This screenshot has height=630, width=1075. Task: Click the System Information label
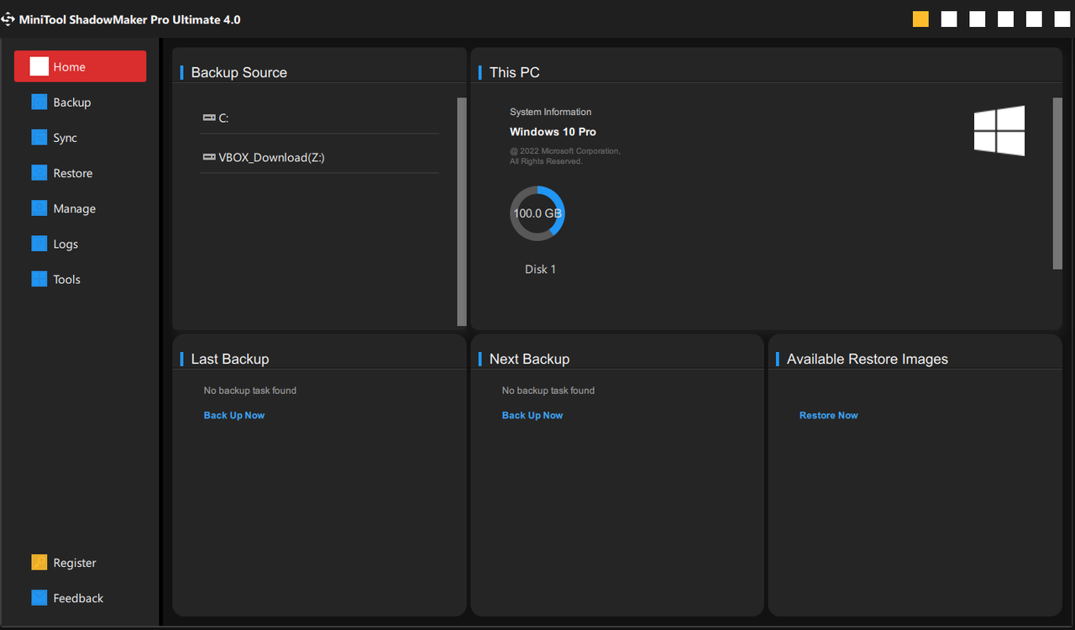pyautogui.click(x=550, y=112)
